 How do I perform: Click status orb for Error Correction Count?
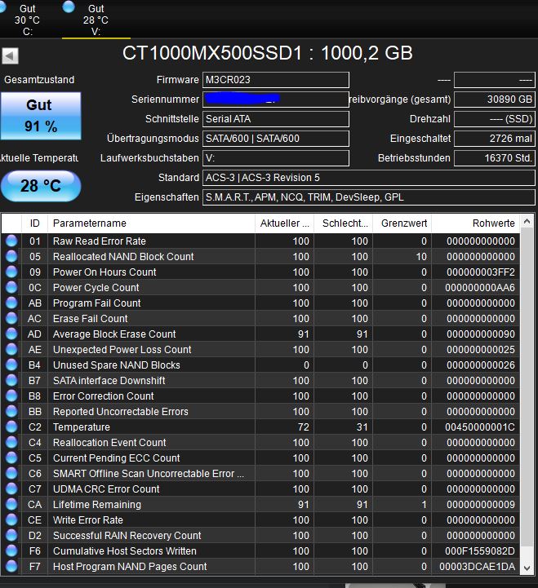point(11,396)
